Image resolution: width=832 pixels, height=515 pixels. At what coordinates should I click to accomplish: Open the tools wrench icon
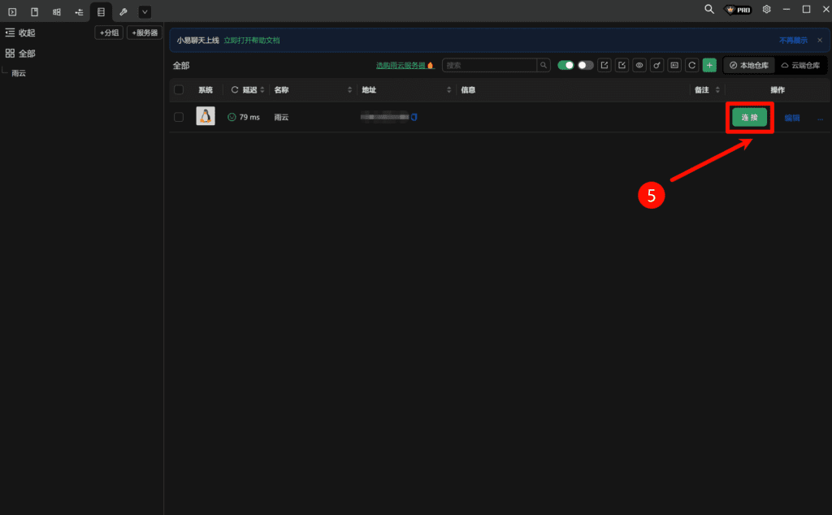123,12
